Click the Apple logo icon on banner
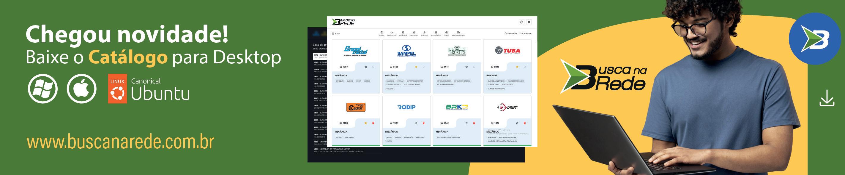 pos(82,89)
